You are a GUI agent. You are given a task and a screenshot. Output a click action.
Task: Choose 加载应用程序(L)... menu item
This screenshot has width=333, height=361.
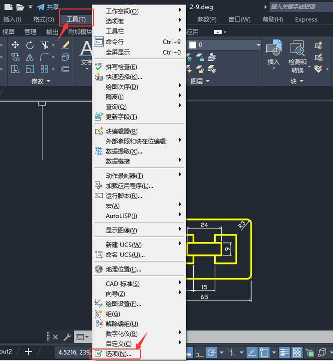coord(139,186)
